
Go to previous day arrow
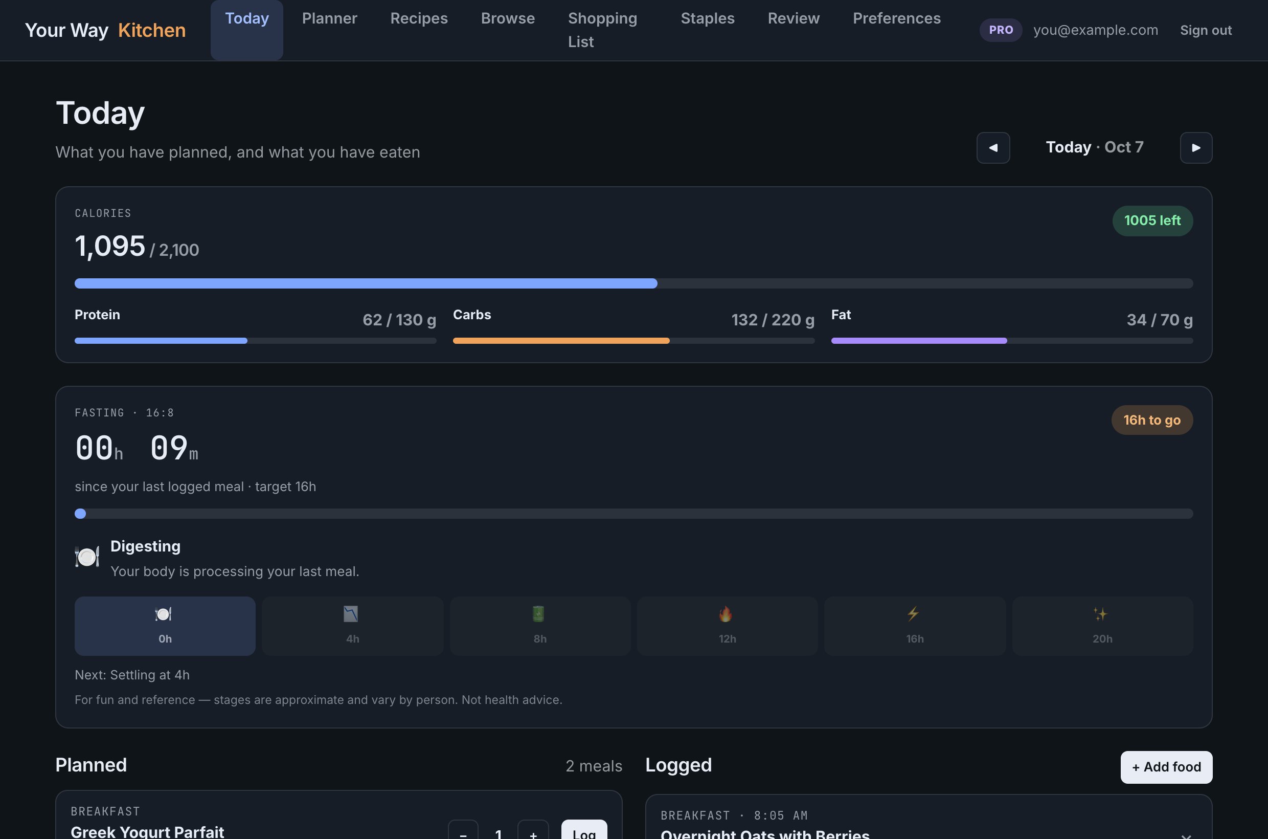(993, 148)
